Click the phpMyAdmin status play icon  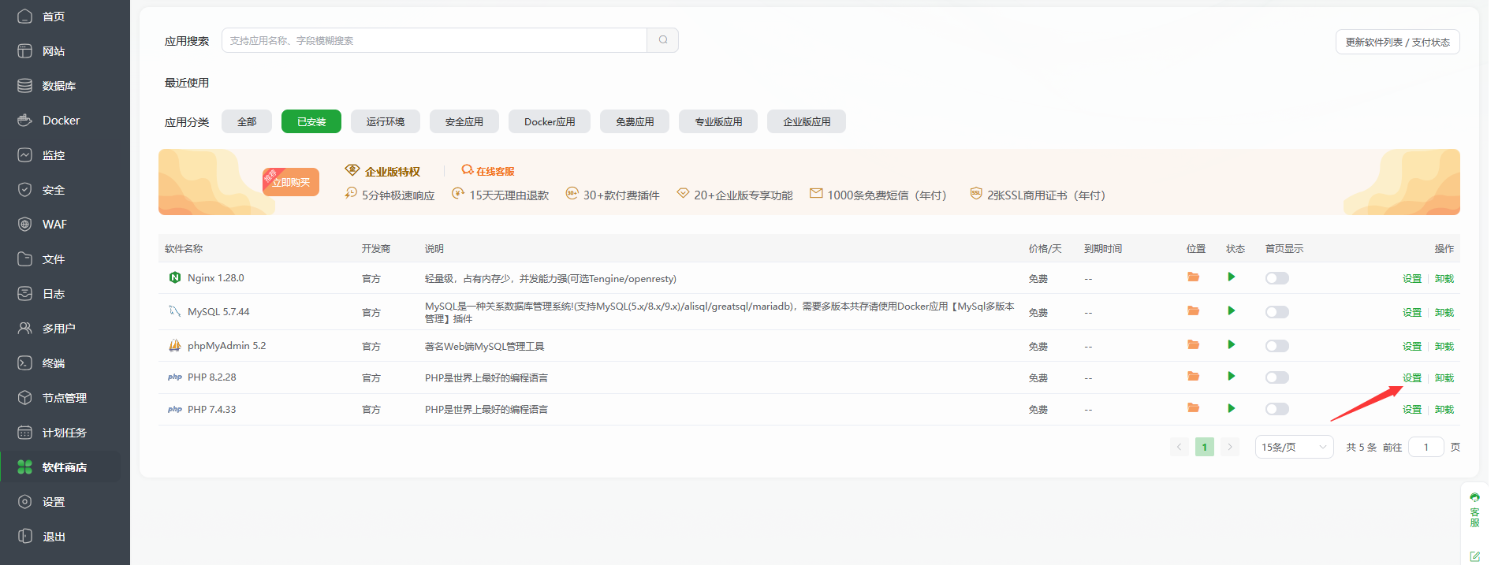tap(1232, 345)
